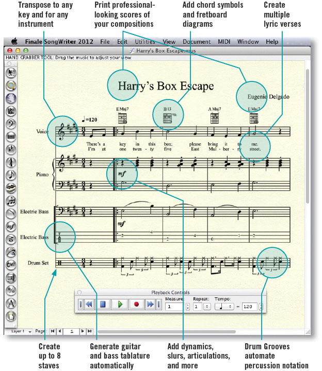Click the tempo marking "=120" above Voice staff
This screenshot has height=371, width=322.
coord(89,120)
